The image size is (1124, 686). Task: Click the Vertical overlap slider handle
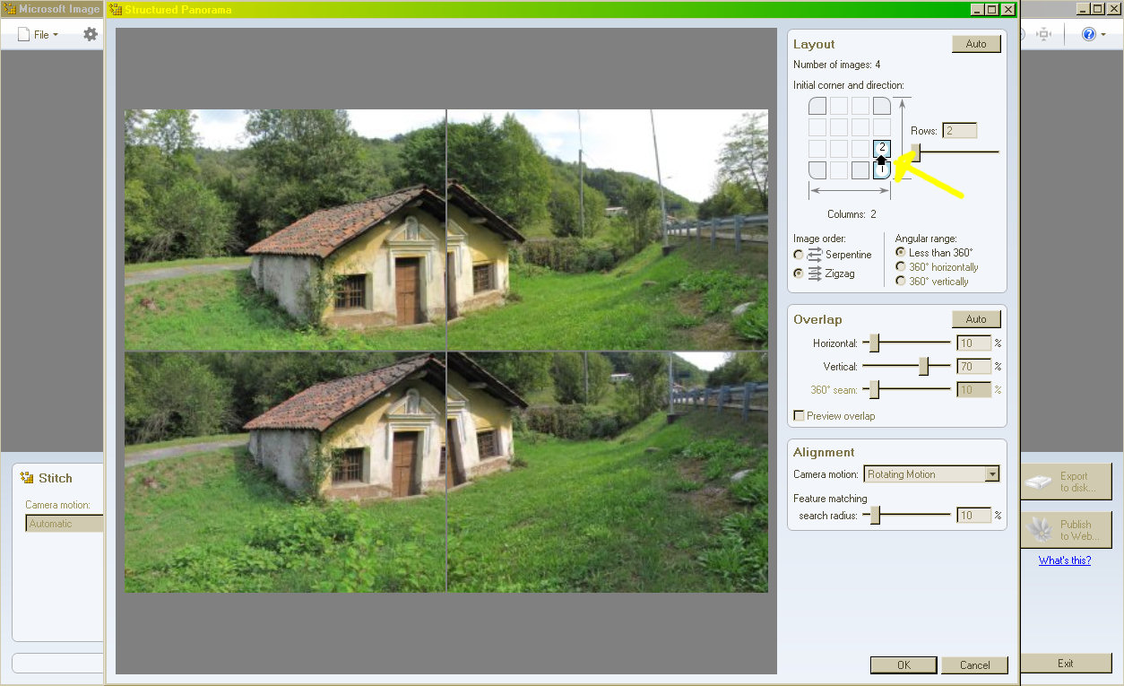click(924, 366)
